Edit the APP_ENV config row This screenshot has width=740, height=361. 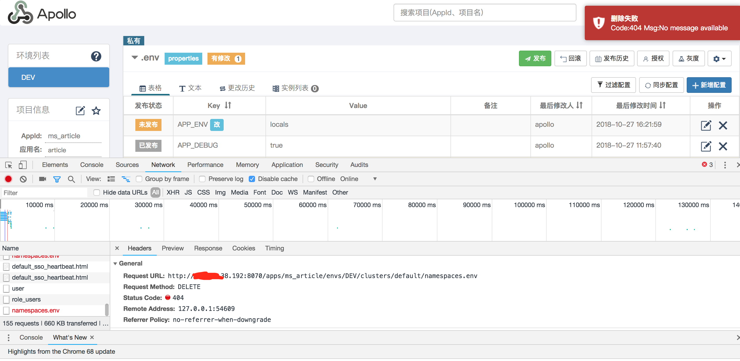tap(706, 125)
